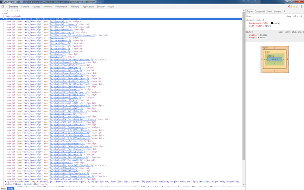
Task: Open the Console tab
Action: point(25,6)
